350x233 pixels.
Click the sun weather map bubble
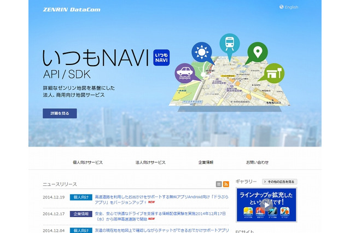pyautogui.click(x=202, y=53)
